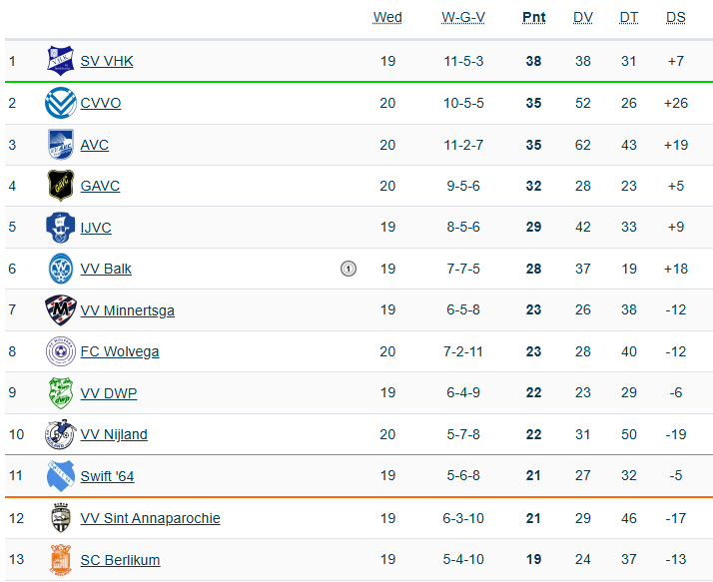Viewport: 713px width, 582px height.
Task: Open the VV Sint Annaparochie team link
Action: pyautogui.click(x=150, y=518)
